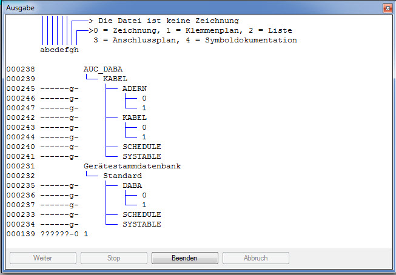Viewport: 396px width, 275px height.
Task: Click line number 000139
Action: pos(21,234)
